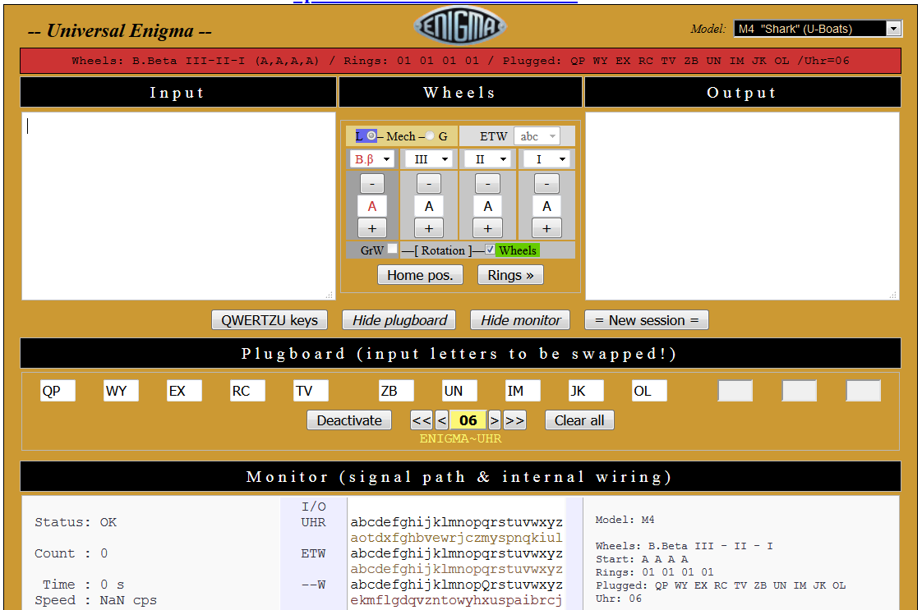
Task: Switch to QWERTZU keys layout
Action: pyautogui.click(x=269, y=319)
